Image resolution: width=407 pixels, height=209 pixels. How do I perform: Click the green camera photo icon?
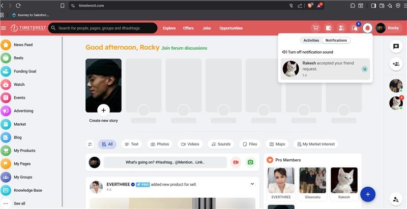point(250,162)
